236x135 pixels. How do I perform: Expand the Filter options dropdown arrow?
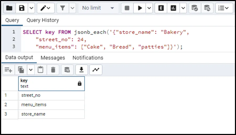[x=72, y=8]
